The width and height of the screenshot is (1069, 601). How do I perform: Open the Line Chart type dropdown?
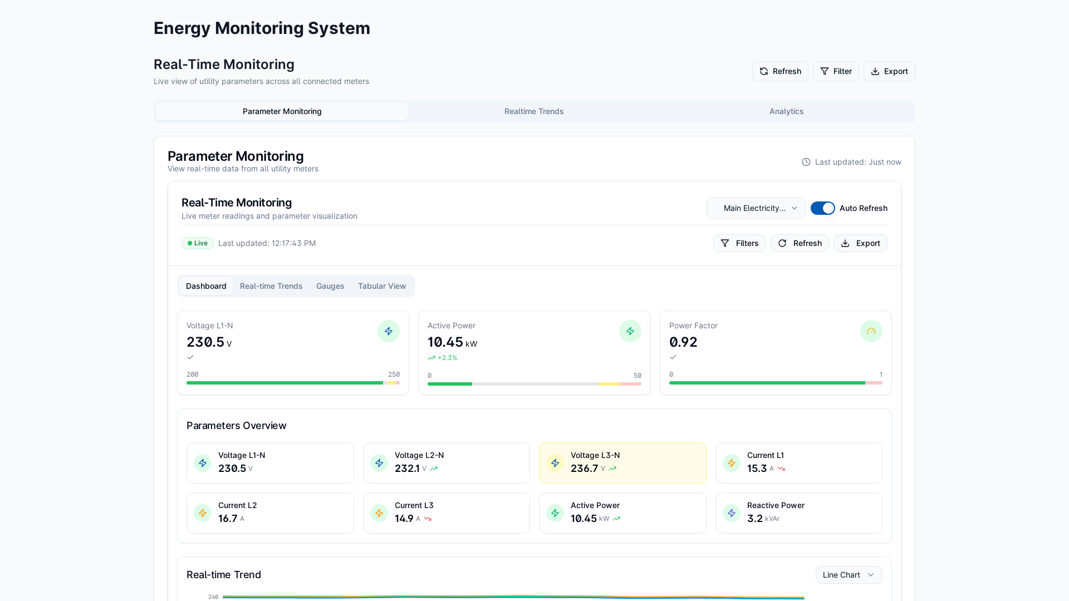click(849, 575)
